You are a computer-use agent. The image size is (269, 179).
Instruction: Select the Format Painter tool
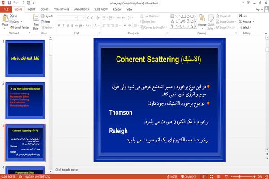point(19,27)
